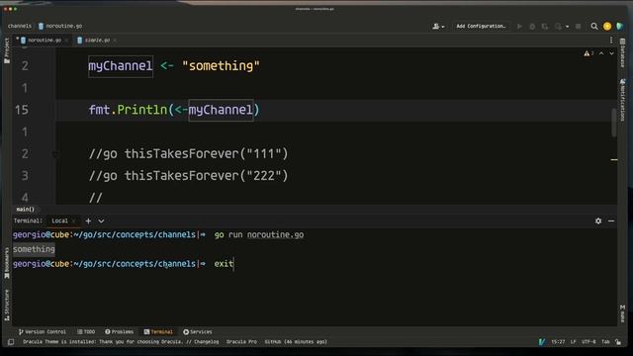Click the go run noroutine.go command line

click(259, 235)
